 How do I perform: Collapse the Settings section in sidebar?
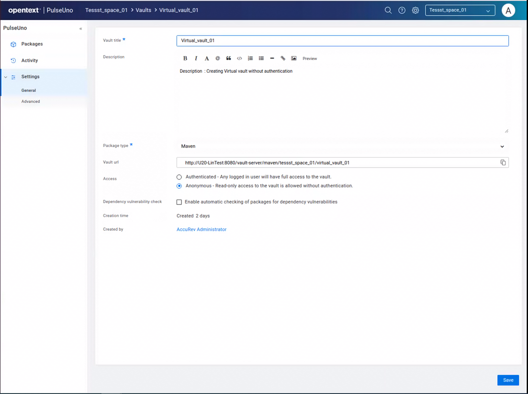[x=6, y=77]
